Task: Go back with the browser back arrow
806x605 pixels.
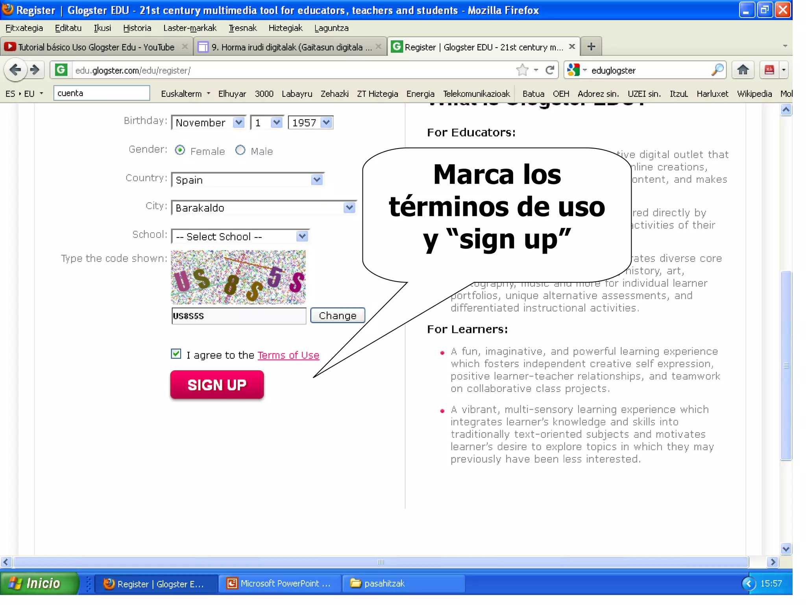Action: 15,70
